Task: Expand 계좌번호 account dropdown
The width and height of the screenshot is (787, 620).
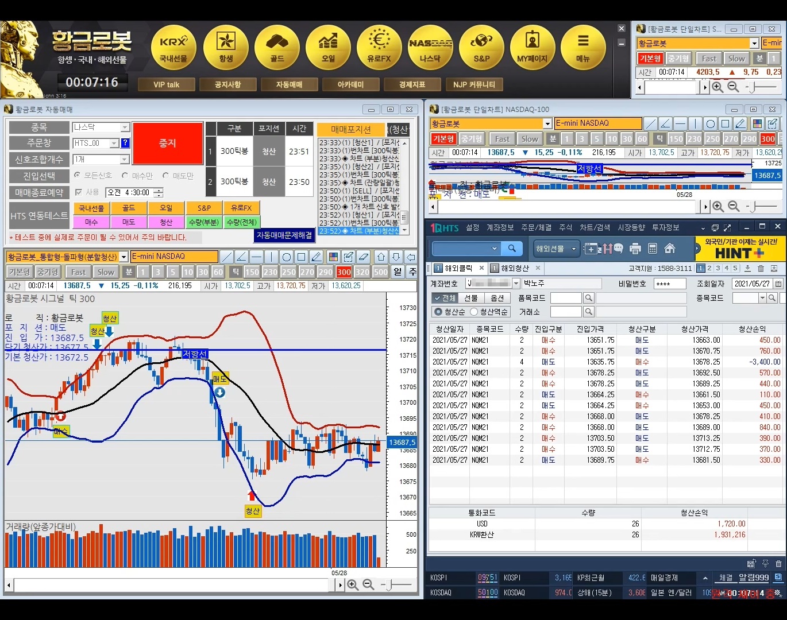Action: click(516, 284)
